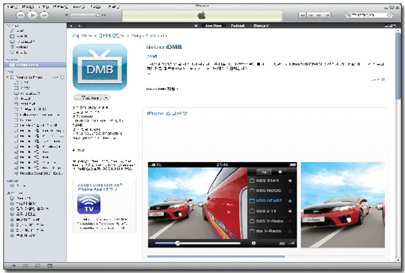
Task: Open the account link in store bar
Action: click(390, 26)
